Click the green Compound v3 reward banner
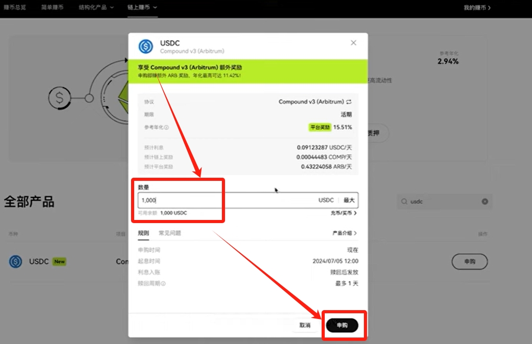532x344 pixels. click(x=248, y=71)
